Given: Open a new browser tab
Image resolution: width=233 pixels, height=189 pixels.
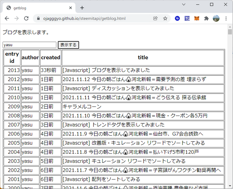Looking at the screenshot, I should pyautogui.click(x=82, y=8).
